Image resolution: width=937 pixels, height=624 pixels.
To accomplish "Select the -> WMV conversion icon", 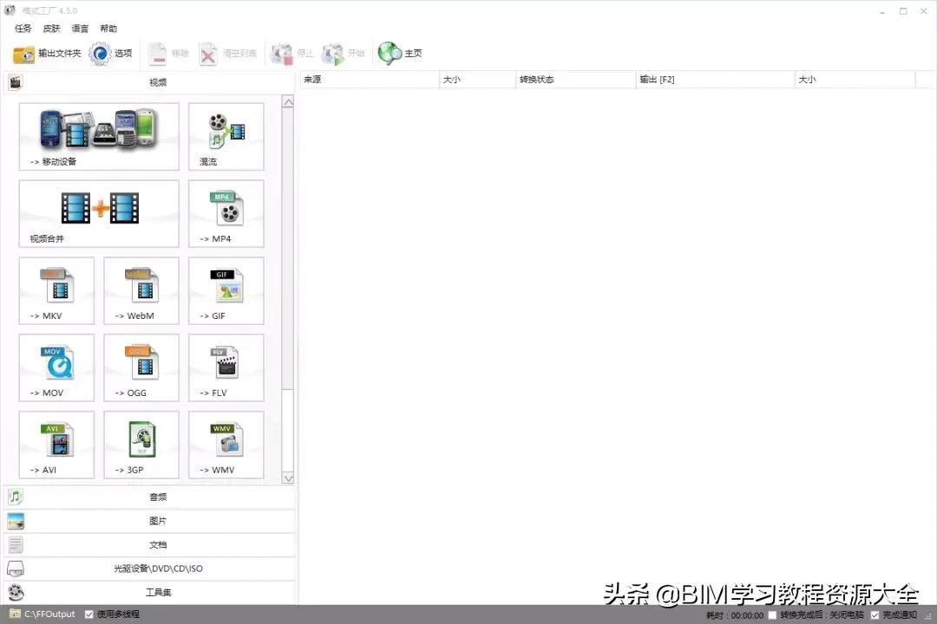I will click(226, 445).
